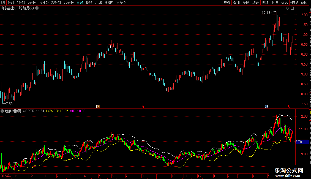
Task: Expand the 山东高速 chart title dropdown arrow
Action: (x=37, y=8)
